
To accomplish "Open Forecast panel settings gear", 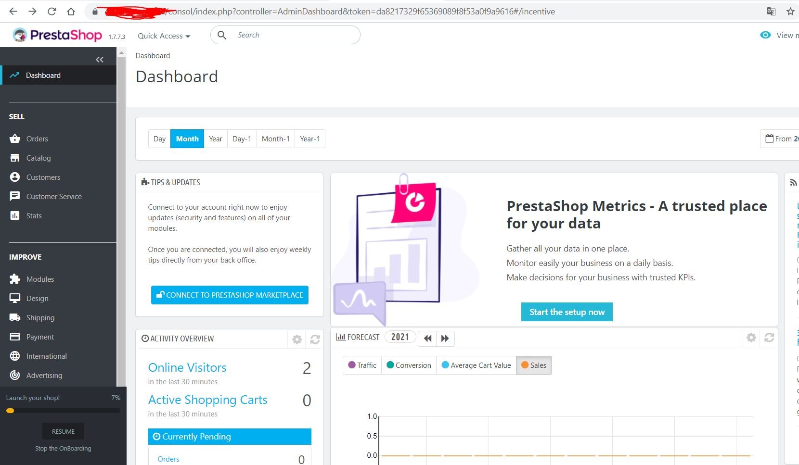I will 751,338.
